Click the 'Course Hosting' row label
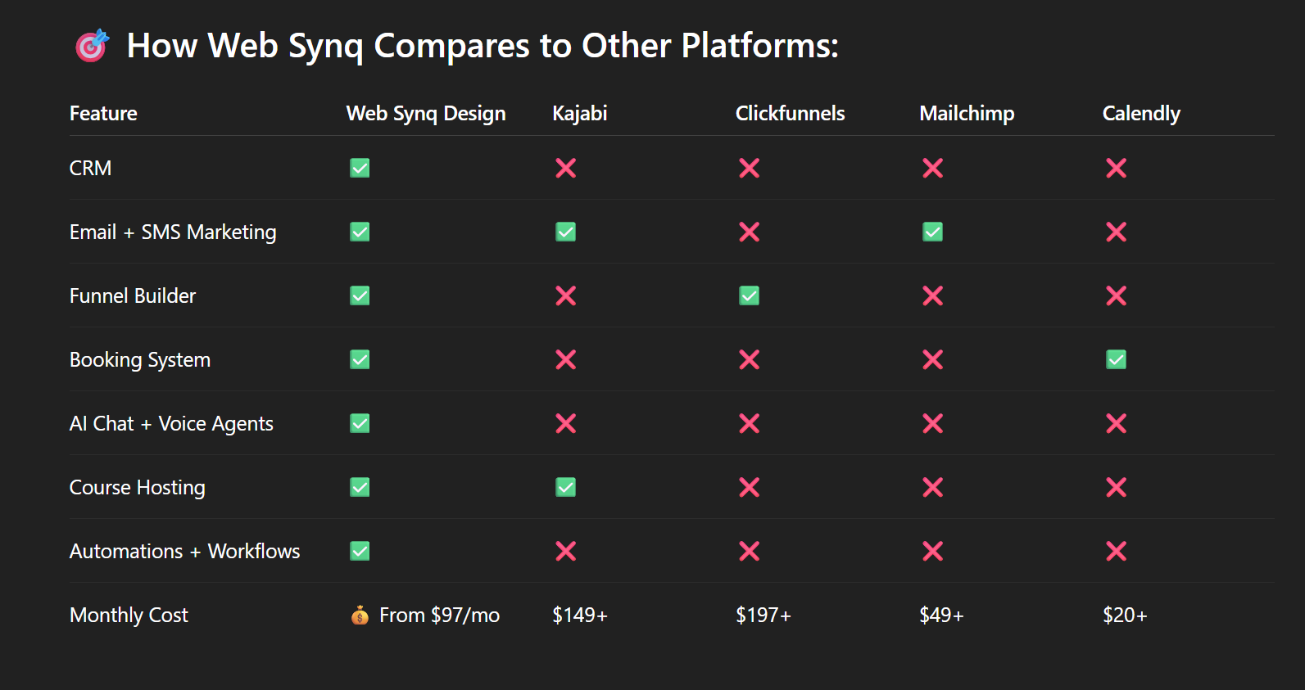 point(138,488)
